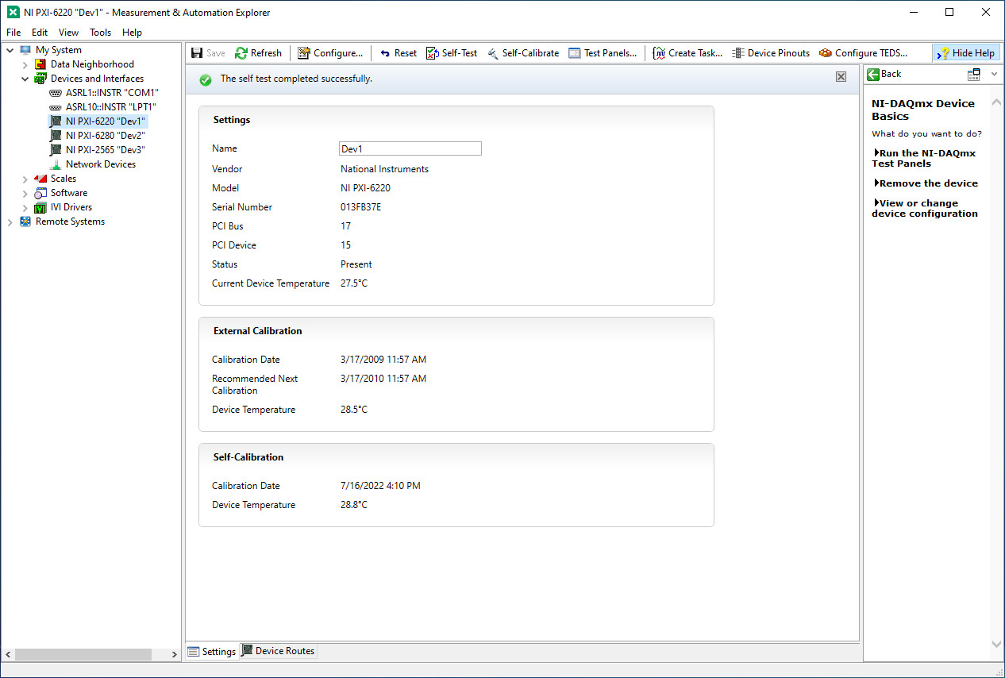Click the My System computer icon
The width and height of the screenshot is (1005, 678).
(26, 50)
